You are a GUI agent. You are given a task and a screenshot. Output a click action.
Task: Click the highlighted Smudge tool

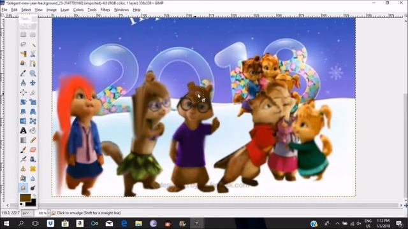[x=23, y=188]
